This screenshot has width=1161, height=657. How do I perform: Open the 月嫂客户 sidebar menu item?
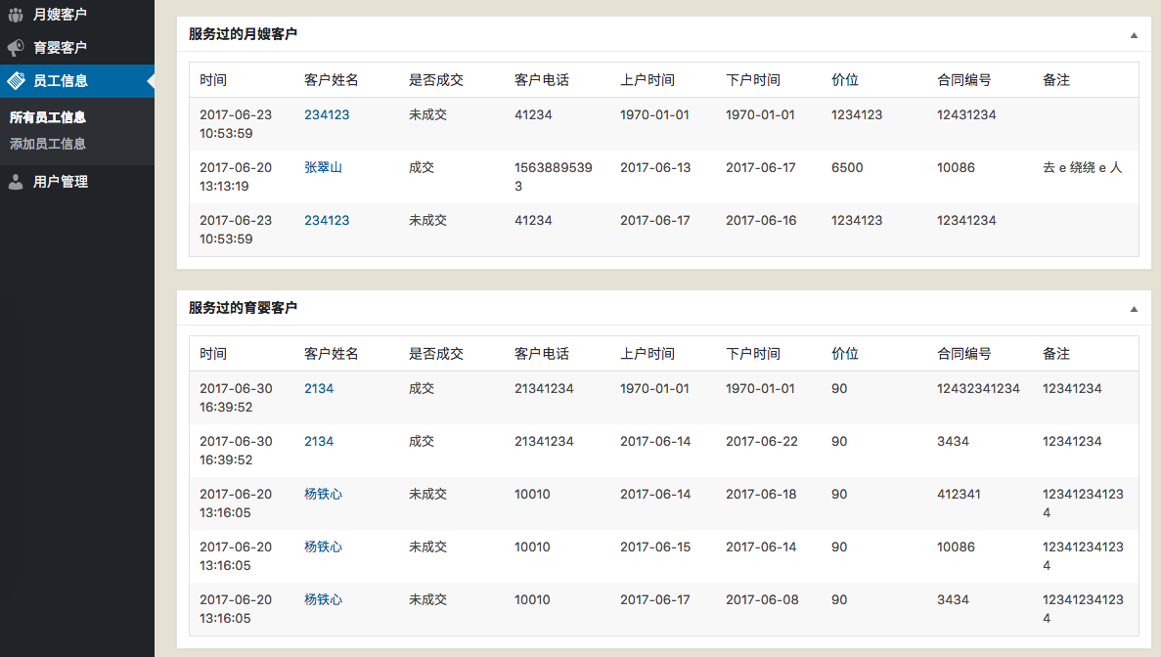(x=59, y=14)
